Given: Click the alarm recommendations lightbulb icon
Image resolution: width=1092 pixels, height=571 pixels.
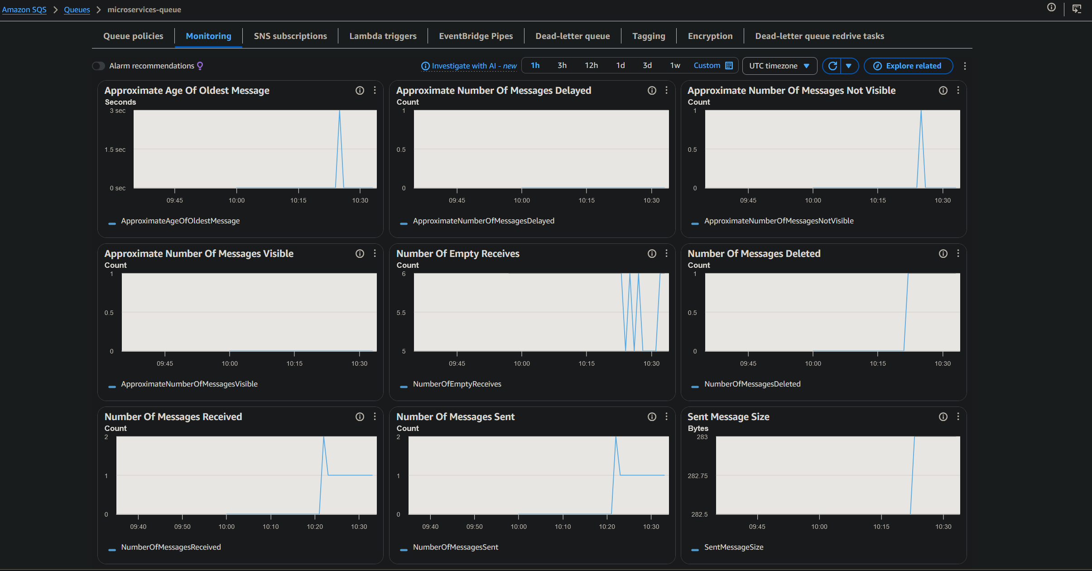Looking at the screenshot, I should [x=200, y=66].
